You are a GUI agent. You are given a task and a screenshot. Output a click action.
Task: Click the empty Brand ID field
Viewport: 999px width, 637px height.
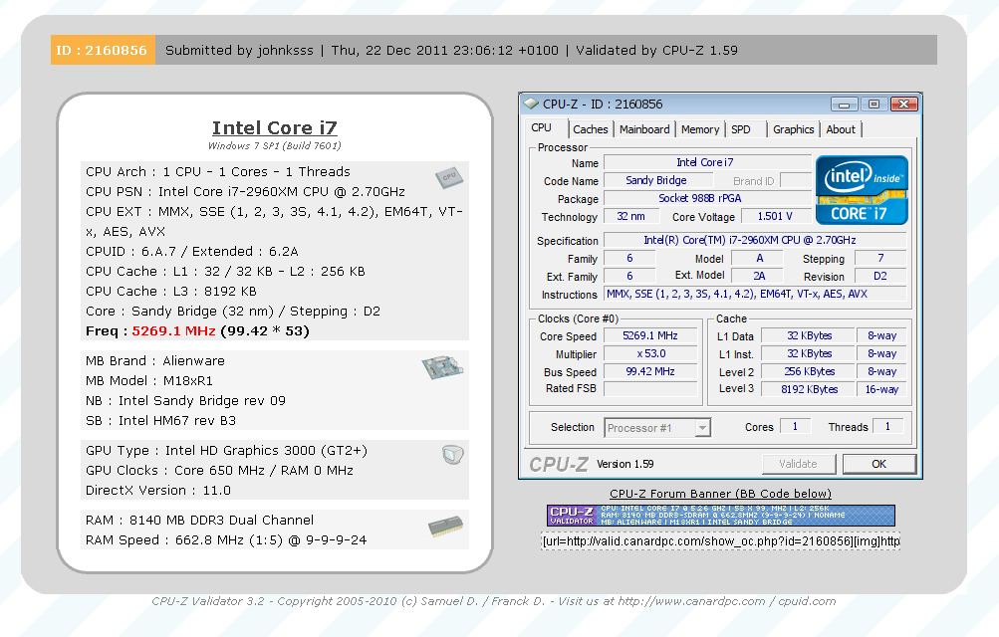point(795,181)
